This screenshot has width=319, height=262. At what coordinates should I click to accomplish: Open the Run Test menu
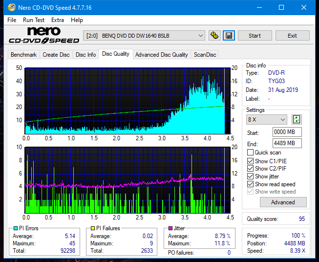pos(34,20)
